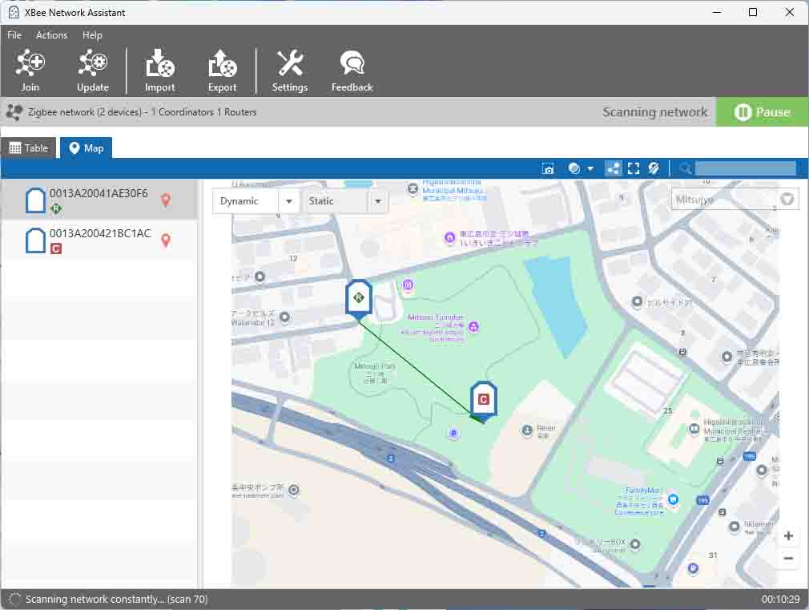Select device 0013A20041AE30F6 in list
Viewport: 809px width, 610px height.
click(x=99, y=200)
